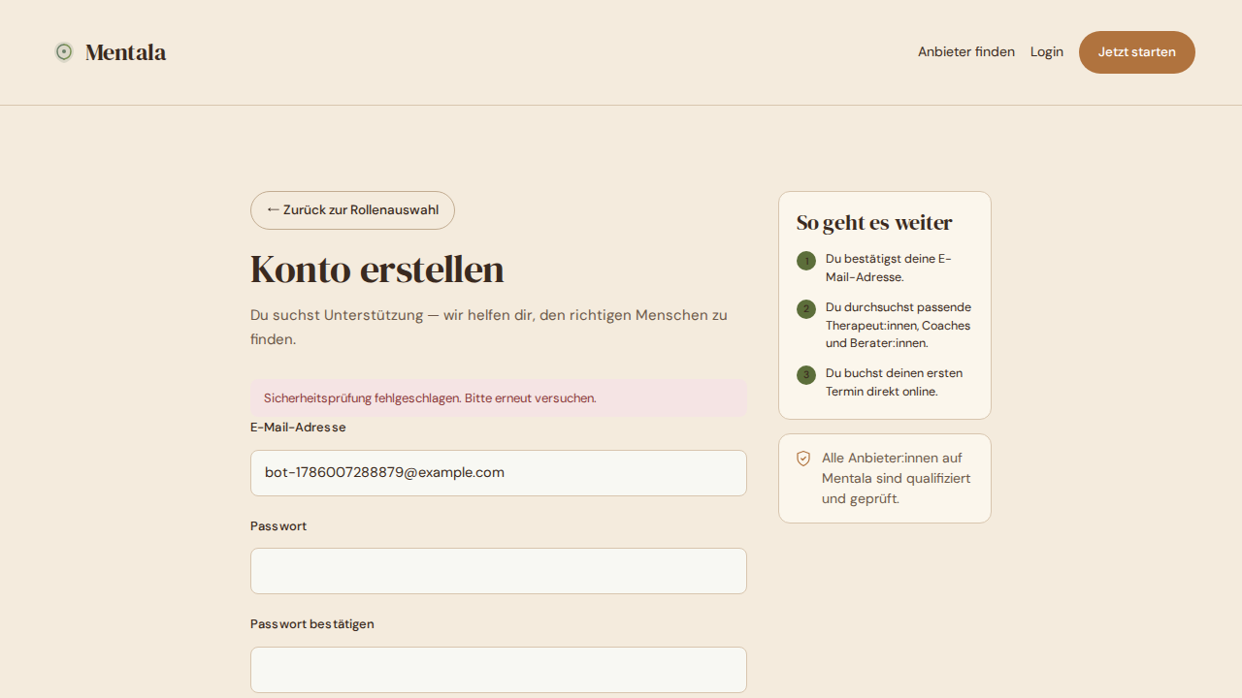
Task: Click the step 3 number badge
Action: coord(806,375)
